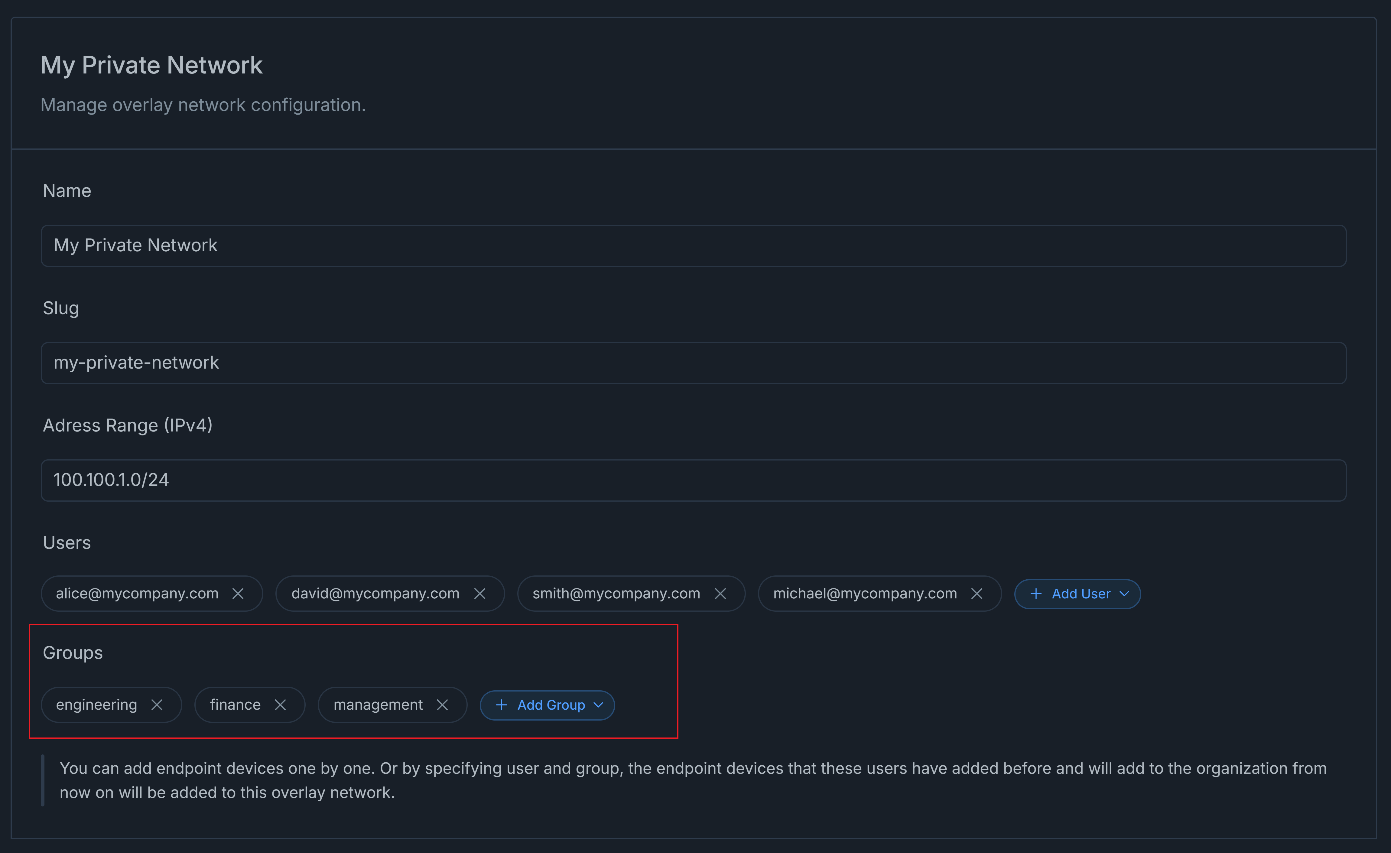Remove david@mycompany.com with its X icon
This screenshot has height=853, width=1391.
[x=479, y=593]
